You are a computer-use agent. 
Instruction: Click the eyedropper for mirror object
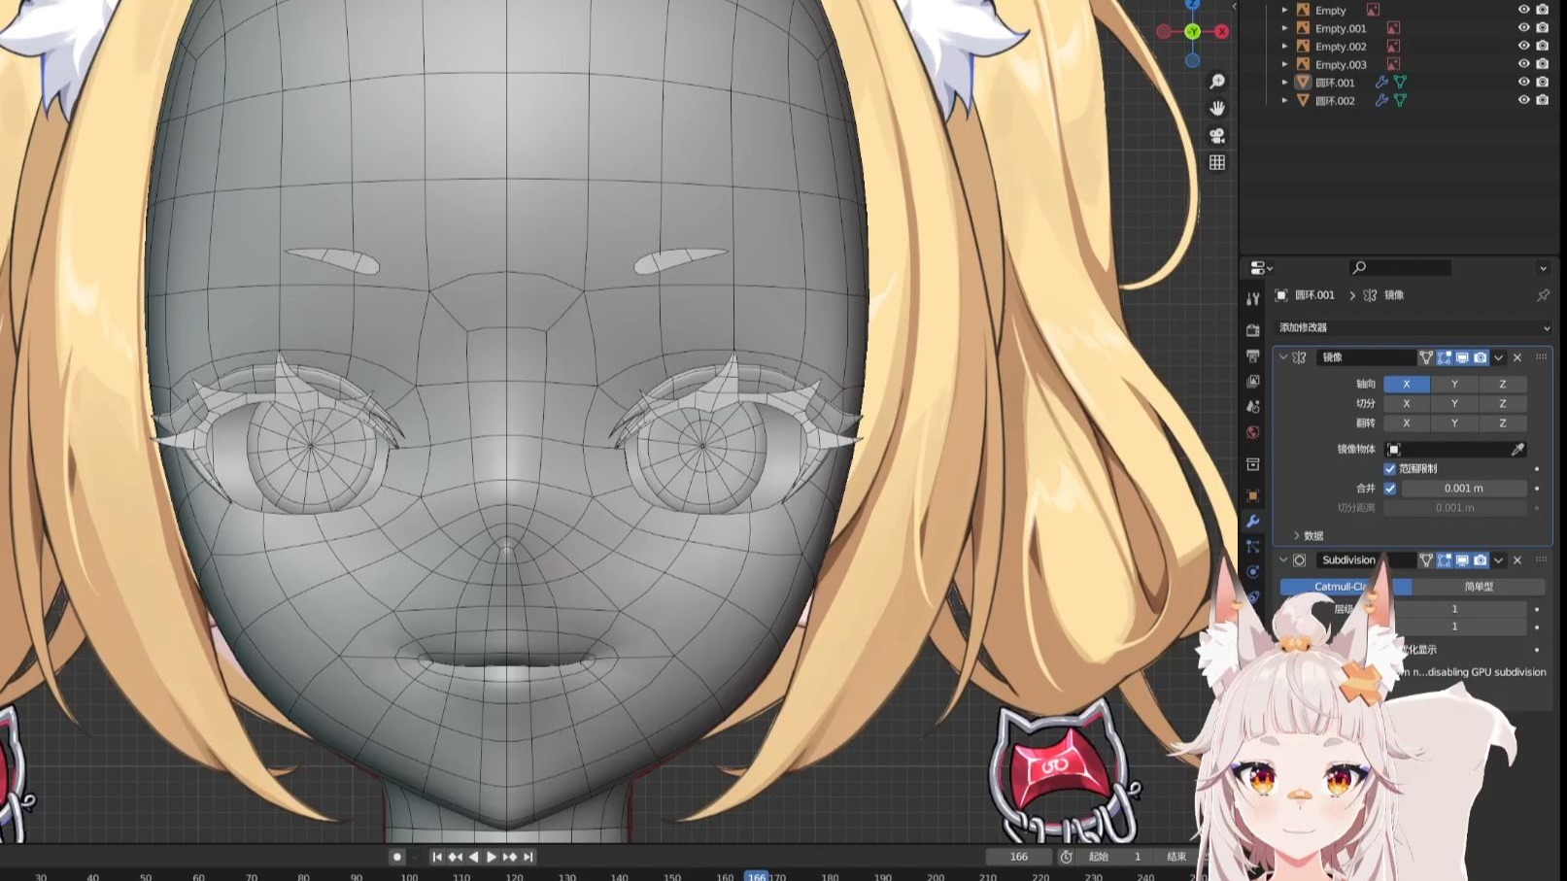[x=1517, y=449]
